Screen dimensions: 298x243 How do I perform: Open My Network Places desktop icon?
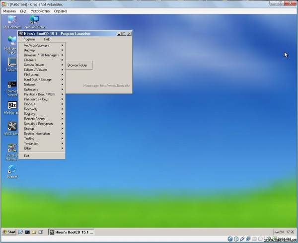click(x=12, y=45)
